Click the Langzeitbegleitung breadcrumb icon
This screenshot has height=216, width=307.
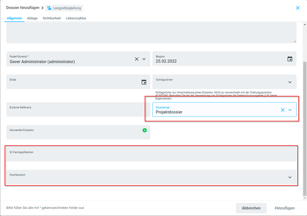49,8
